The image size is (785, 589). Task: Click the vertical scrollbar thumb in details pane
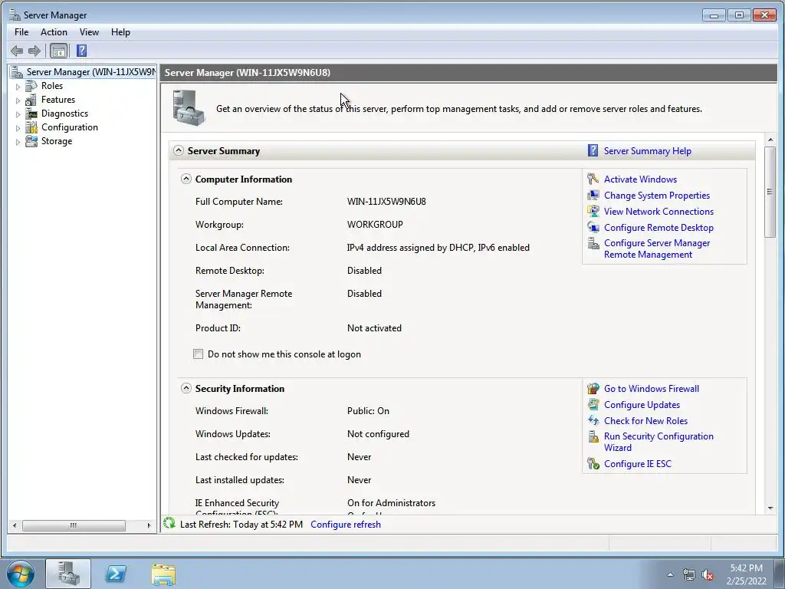click(770, 192)
